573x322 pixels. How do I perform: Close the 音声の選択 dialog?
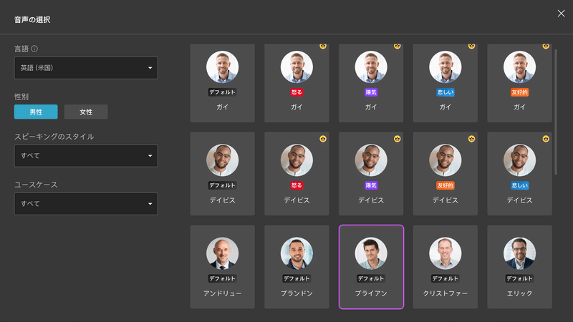click(561, 14)
